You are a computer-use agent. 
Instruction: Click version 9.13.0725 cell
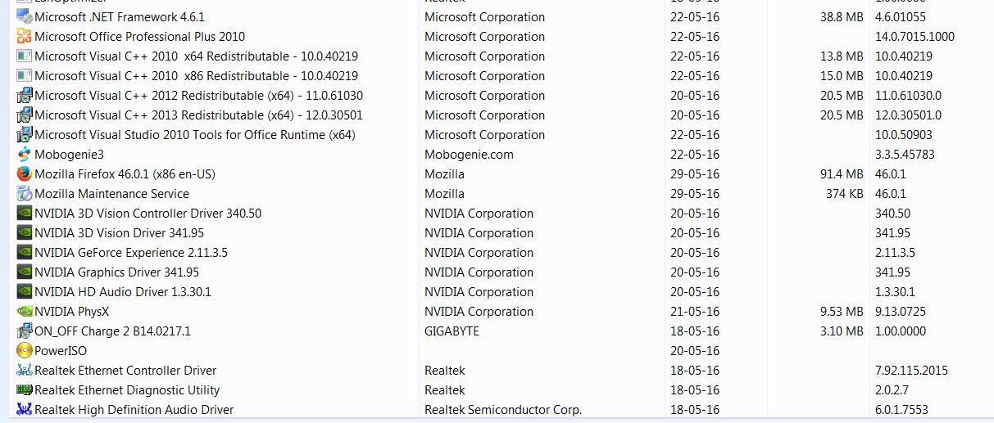point(901,311)
